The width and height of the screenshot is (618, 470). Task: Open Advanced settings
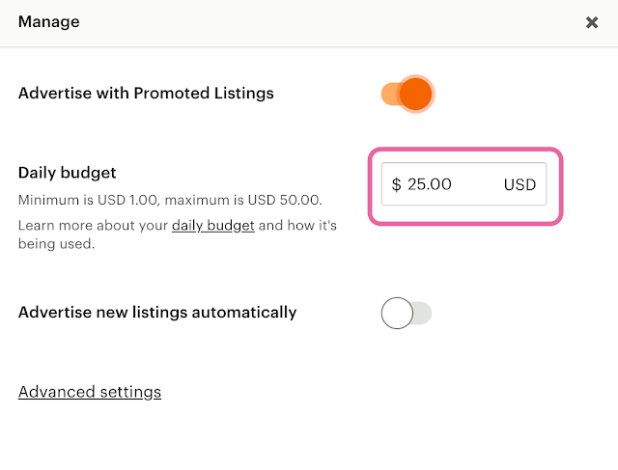pos(90,392)
